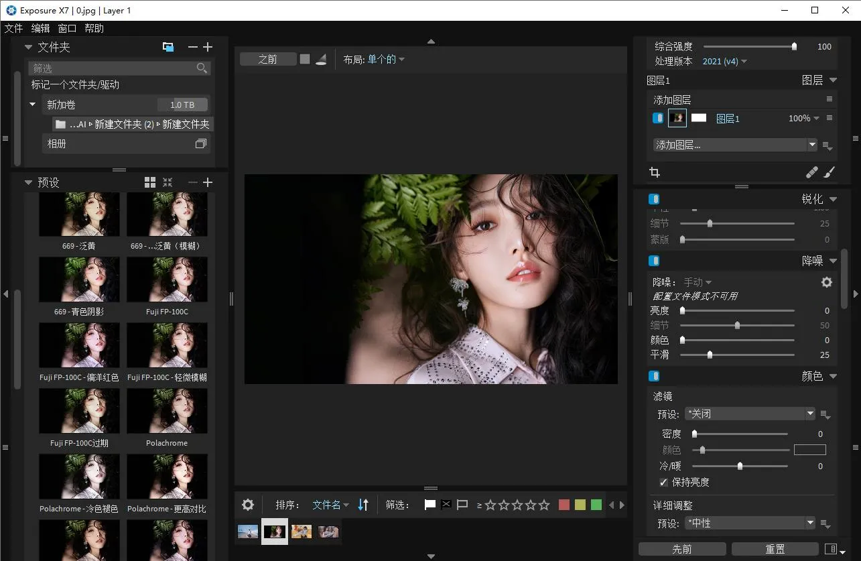This screenshot has height=561, width=861.
Task: Click the pick flag filter icon
Action: 430,505
